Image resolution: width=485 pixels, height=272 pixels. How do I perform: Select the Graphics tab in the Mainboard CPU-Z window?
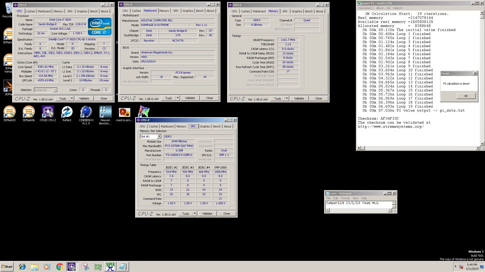tap(188, 11)
